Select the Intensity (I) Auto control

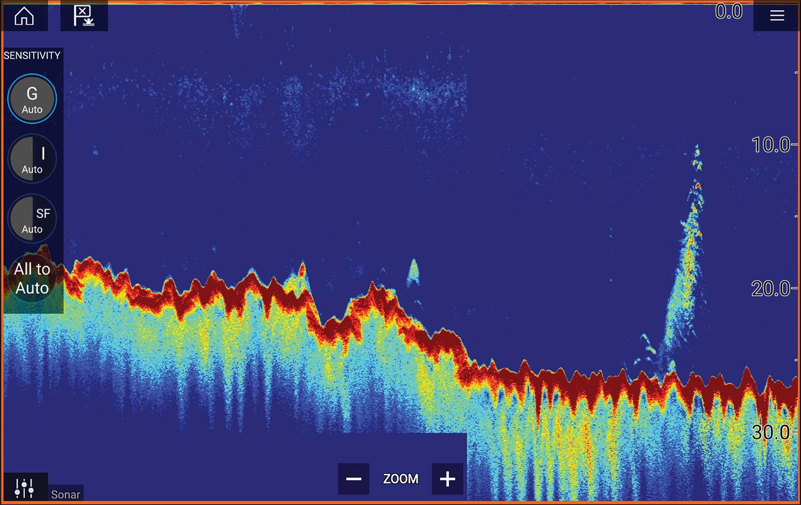click(x=32, y=159)
